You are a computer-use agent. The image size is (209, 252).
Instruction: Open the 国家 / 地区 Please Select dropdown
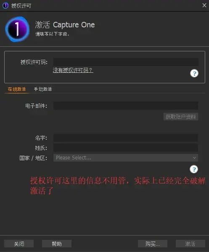point(126,158)
